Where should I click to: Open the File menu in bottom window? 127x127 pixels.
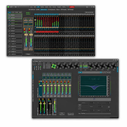pyautogui.click(x=34, y=61)
